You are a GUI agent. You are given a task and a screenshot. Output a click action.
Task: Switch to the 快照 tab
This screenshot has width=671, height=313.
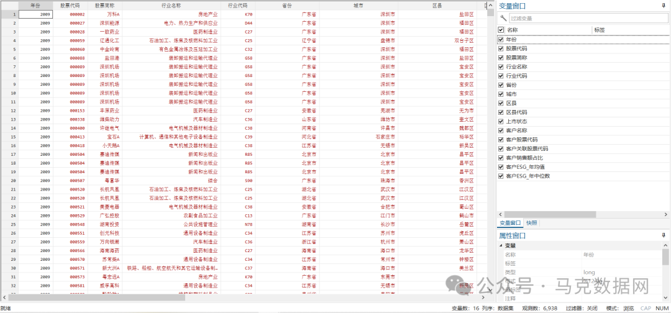[x=532, y=223]
